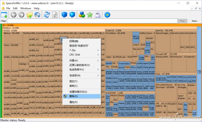Select the IMETC - 86 block

click(x=161, y=108)
